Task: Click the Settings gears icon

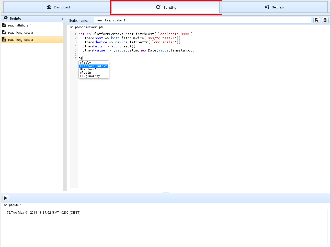Action: pyautogui.click(x=267, y=7)
